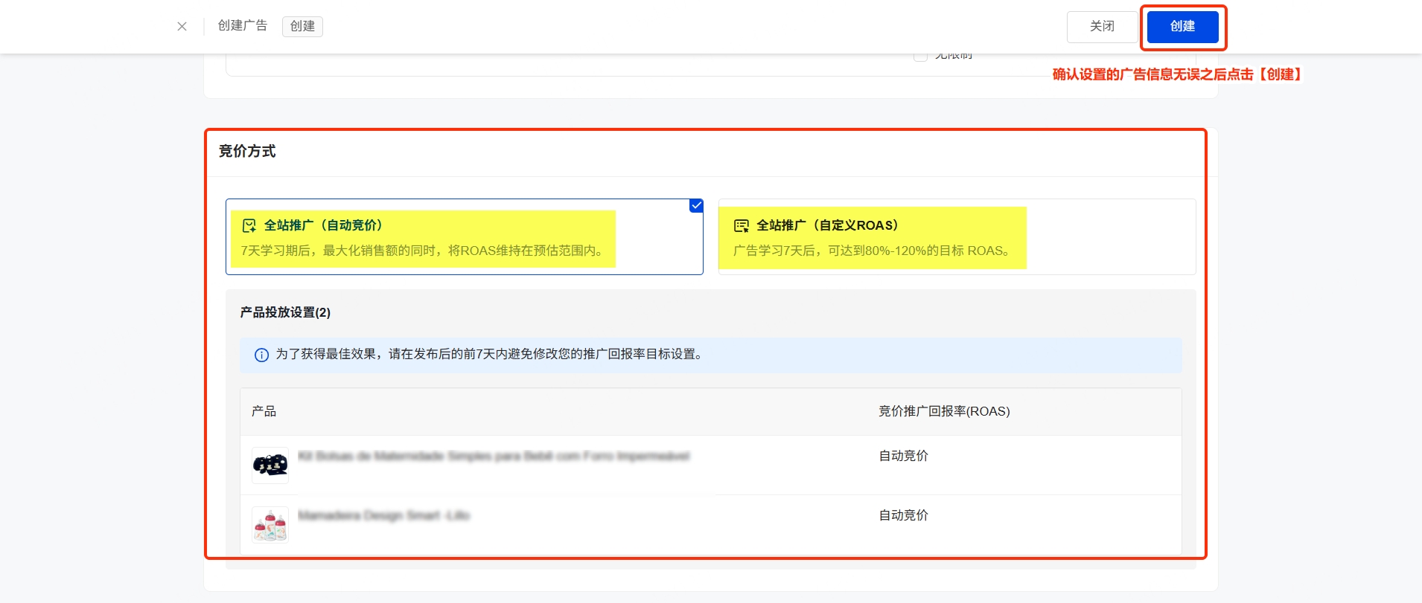Click the info icon in the blue notice
Screen dimensions: 1422x603
[x=261, y=355]
